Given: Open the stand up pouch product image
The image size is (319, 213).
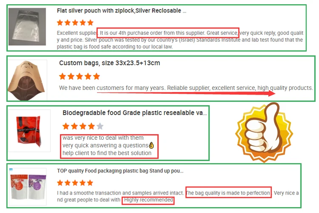Looking at the screenshot, I should coord(28,186).
